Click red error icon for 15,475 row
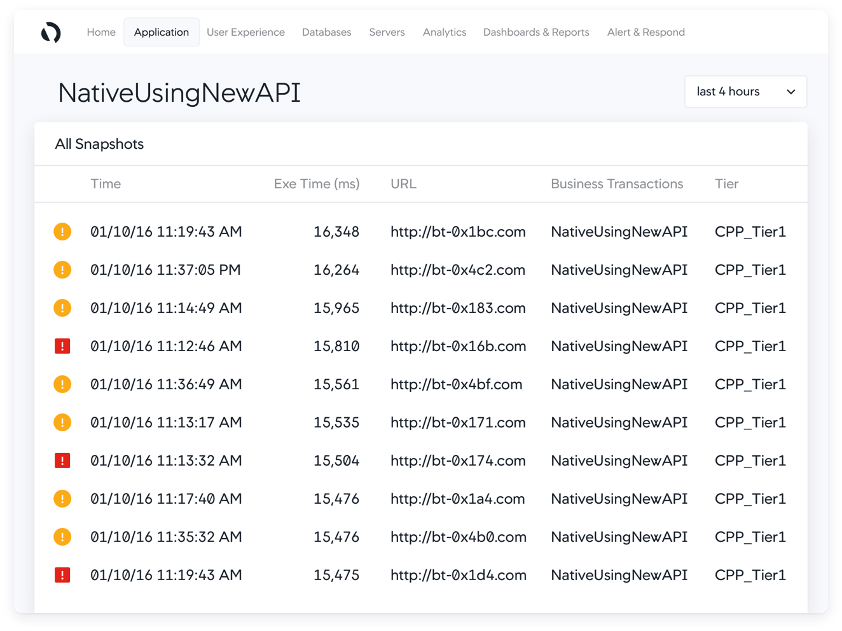This screenshot has width=842, height=631. (62, 575)
